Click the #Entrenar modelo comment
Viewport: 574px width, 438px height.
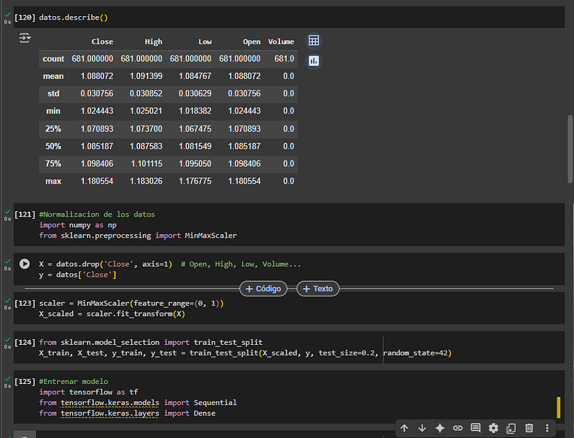point(73,381)
